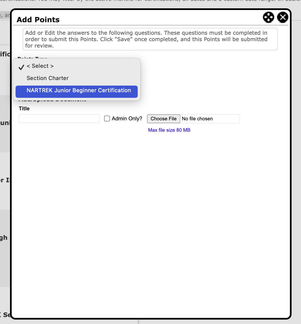The height and width of the screenshot is (324, 301).
Task: Click the Admin Only? label text
Action: tap(127, 119)
